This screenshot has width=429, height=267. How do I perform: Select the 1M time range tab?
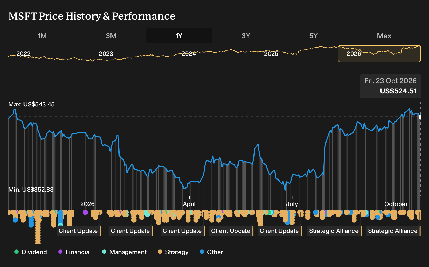pos(42,36)
